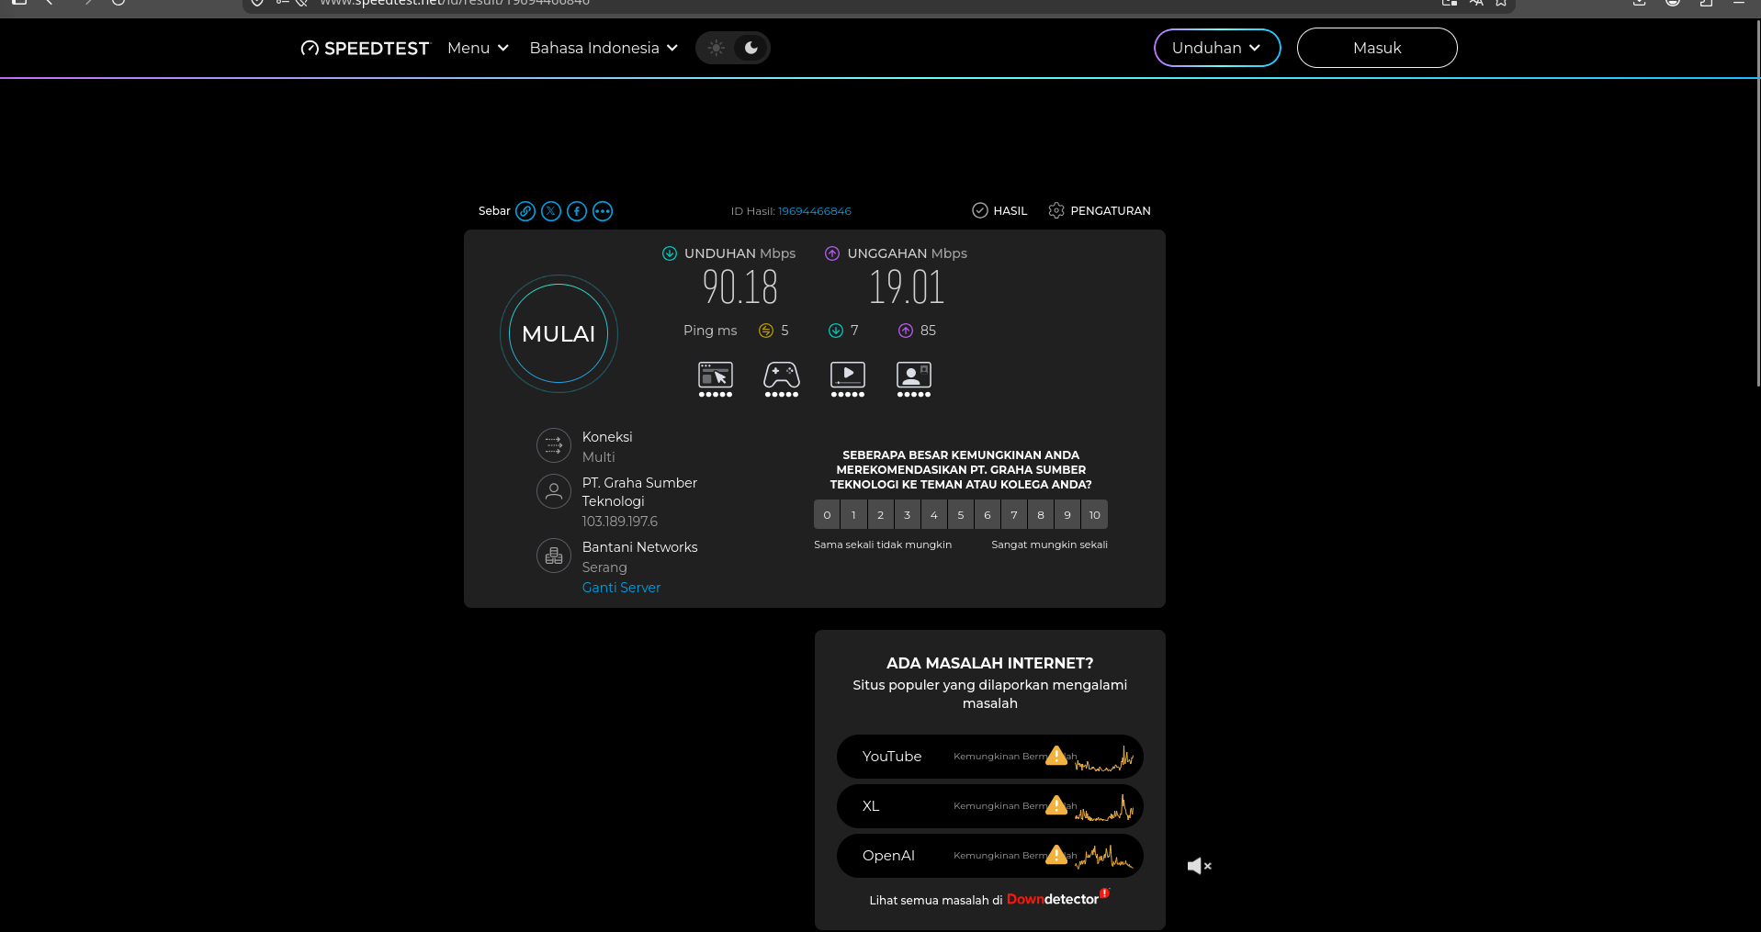Click the muted speaker icon
The image size is (1761, 932).
pyautogui.click(x=1199, y=866)
